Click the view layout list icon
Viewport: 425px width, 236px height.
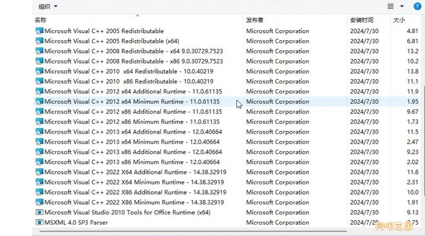coord(390,6)
